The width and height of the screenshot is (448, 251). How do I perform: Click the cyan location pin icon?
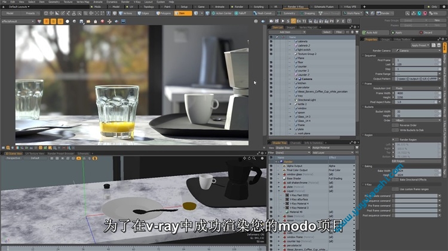(x=419, y=13)
